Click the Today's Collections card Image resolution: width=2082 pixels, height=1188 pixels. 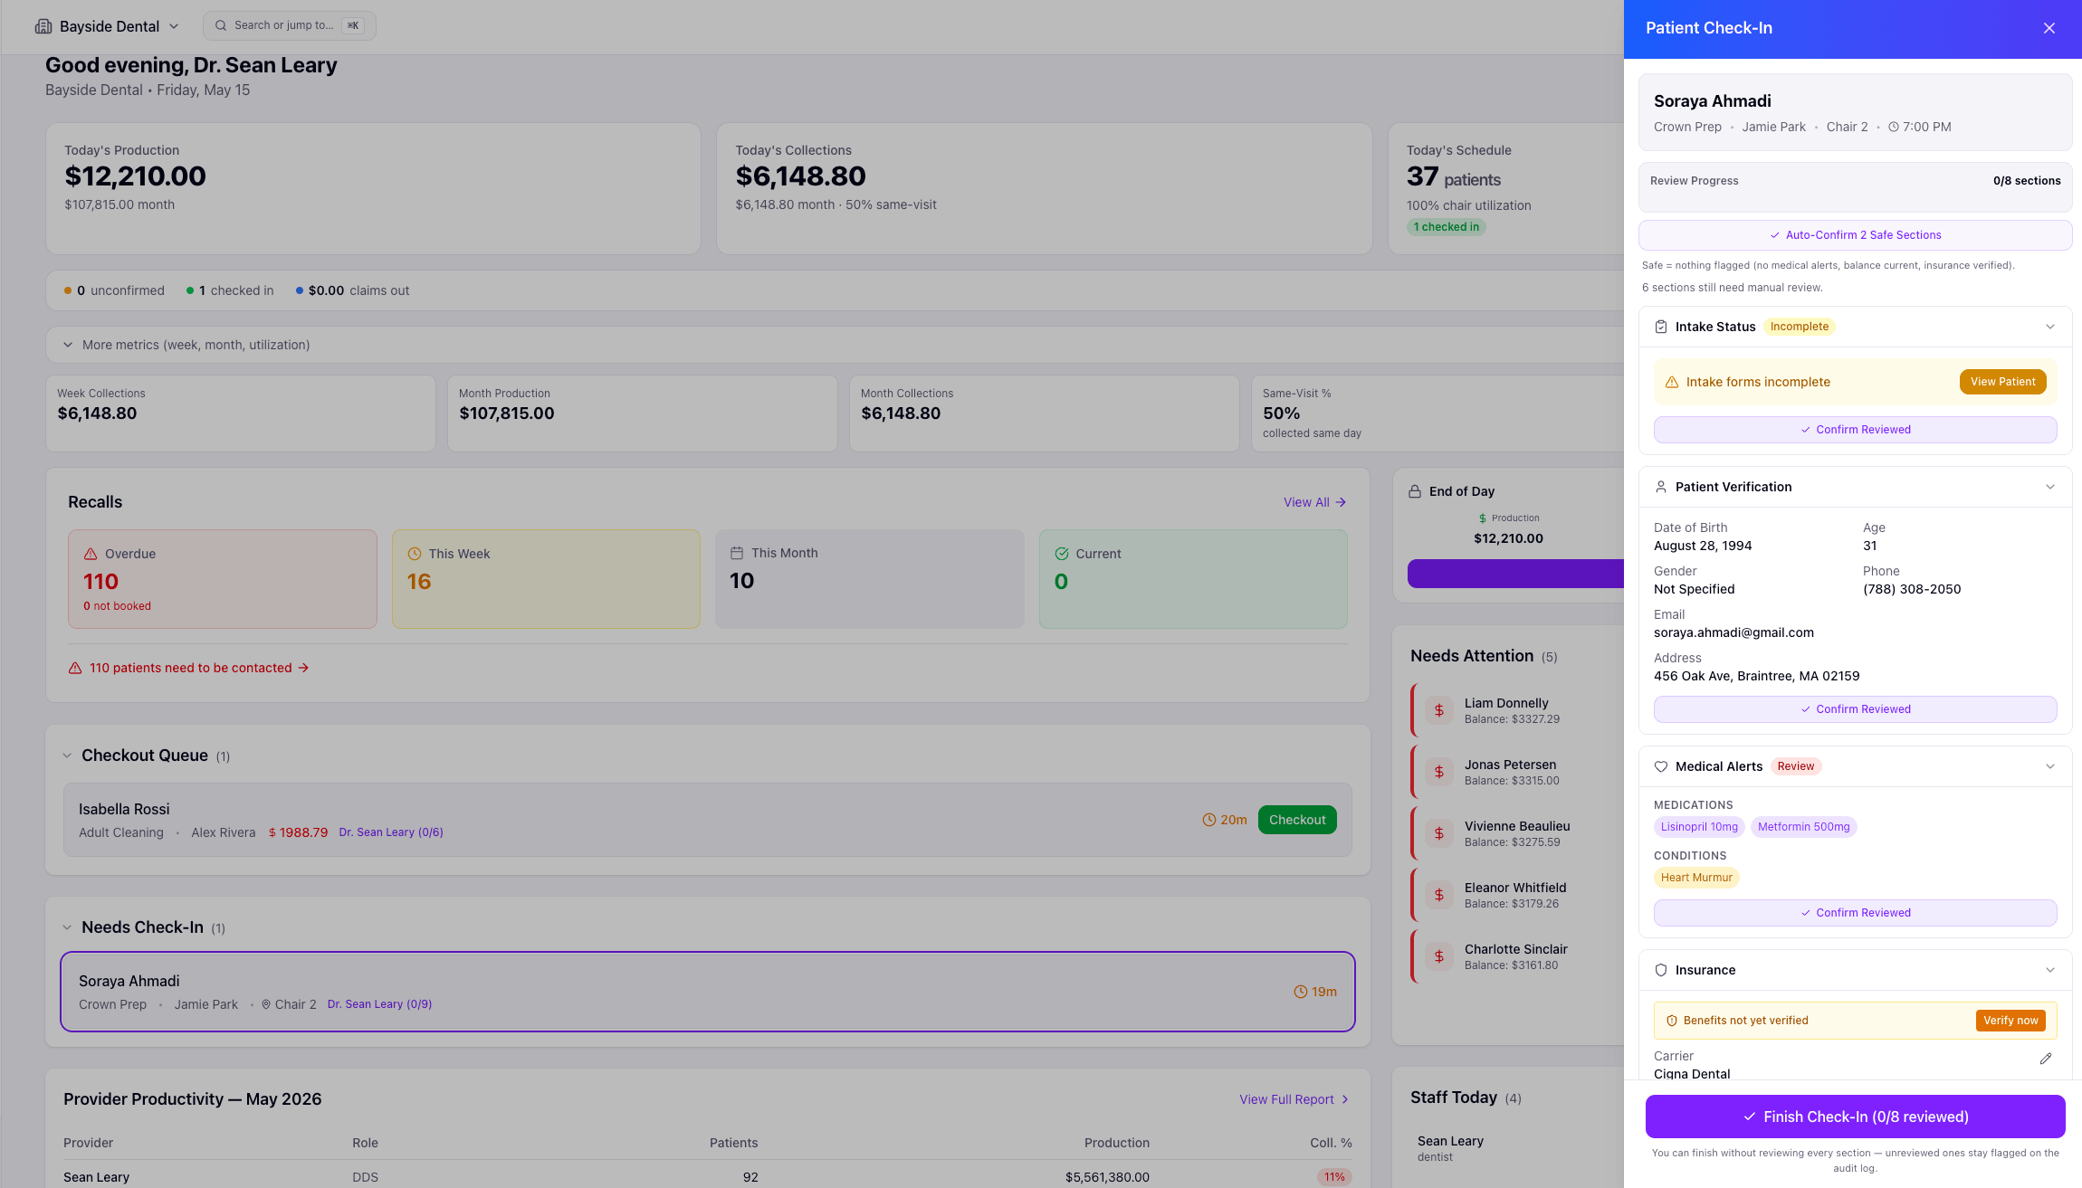pyautogui.click(x=1044, y=188)
